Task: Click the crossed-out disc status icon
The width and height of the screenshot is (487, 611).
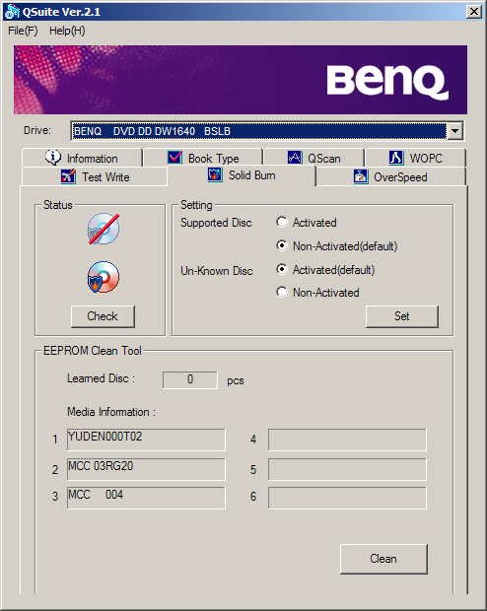Action: click(104, 229)
